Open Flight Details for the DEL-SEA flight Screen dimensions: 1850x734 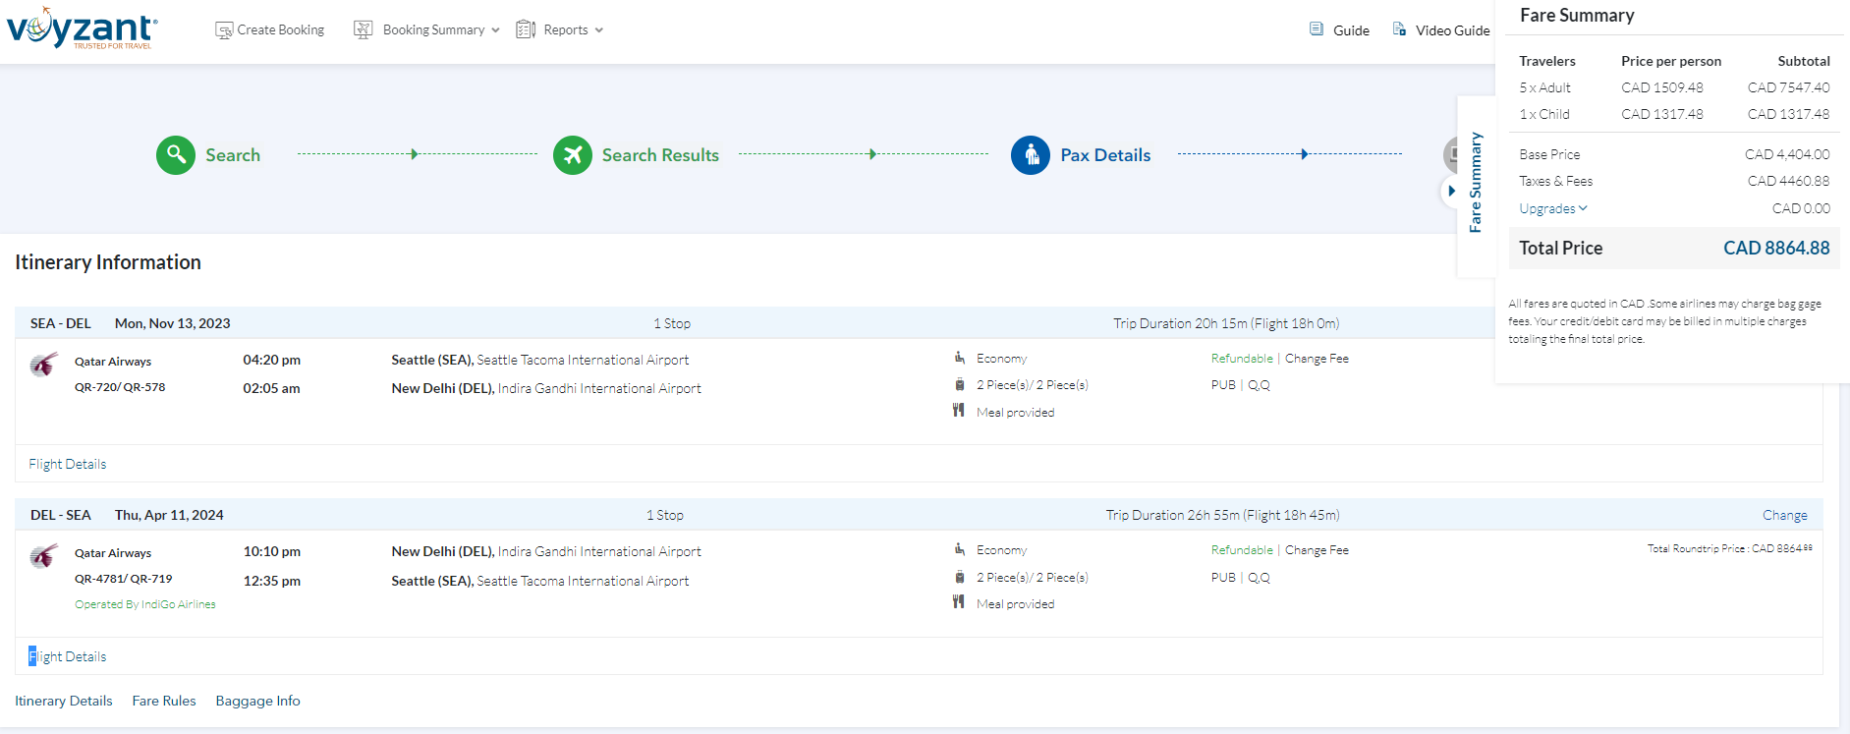(x=68, y=656)
